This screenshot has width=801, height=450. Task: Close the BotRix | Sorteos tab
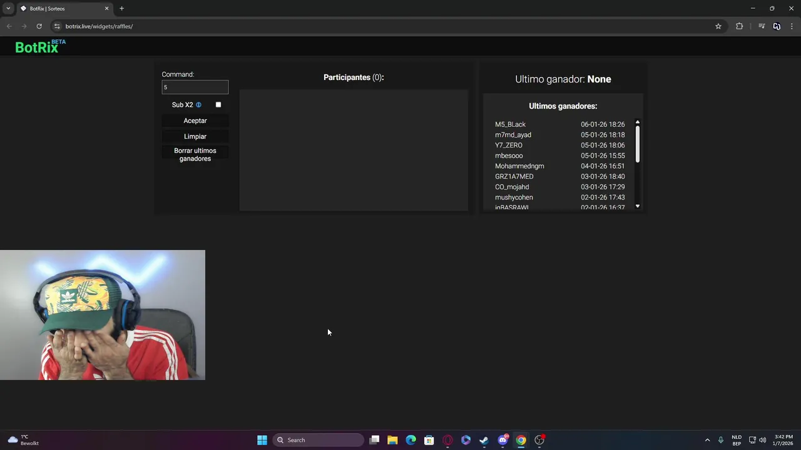(106, 9)
